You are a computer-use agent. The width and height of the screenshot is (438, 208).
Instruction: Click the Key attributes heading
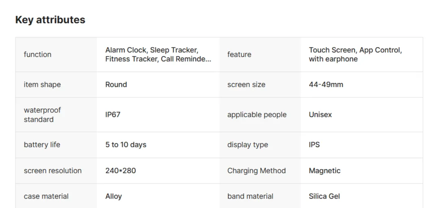click(50, 20)
